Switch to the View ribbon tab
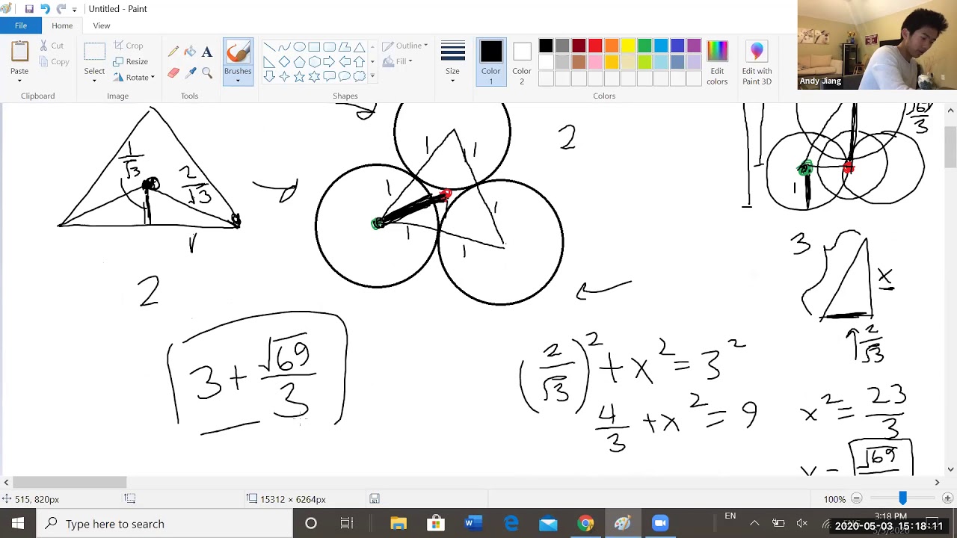This screenshot has height=538, width=957. (102, 25)
